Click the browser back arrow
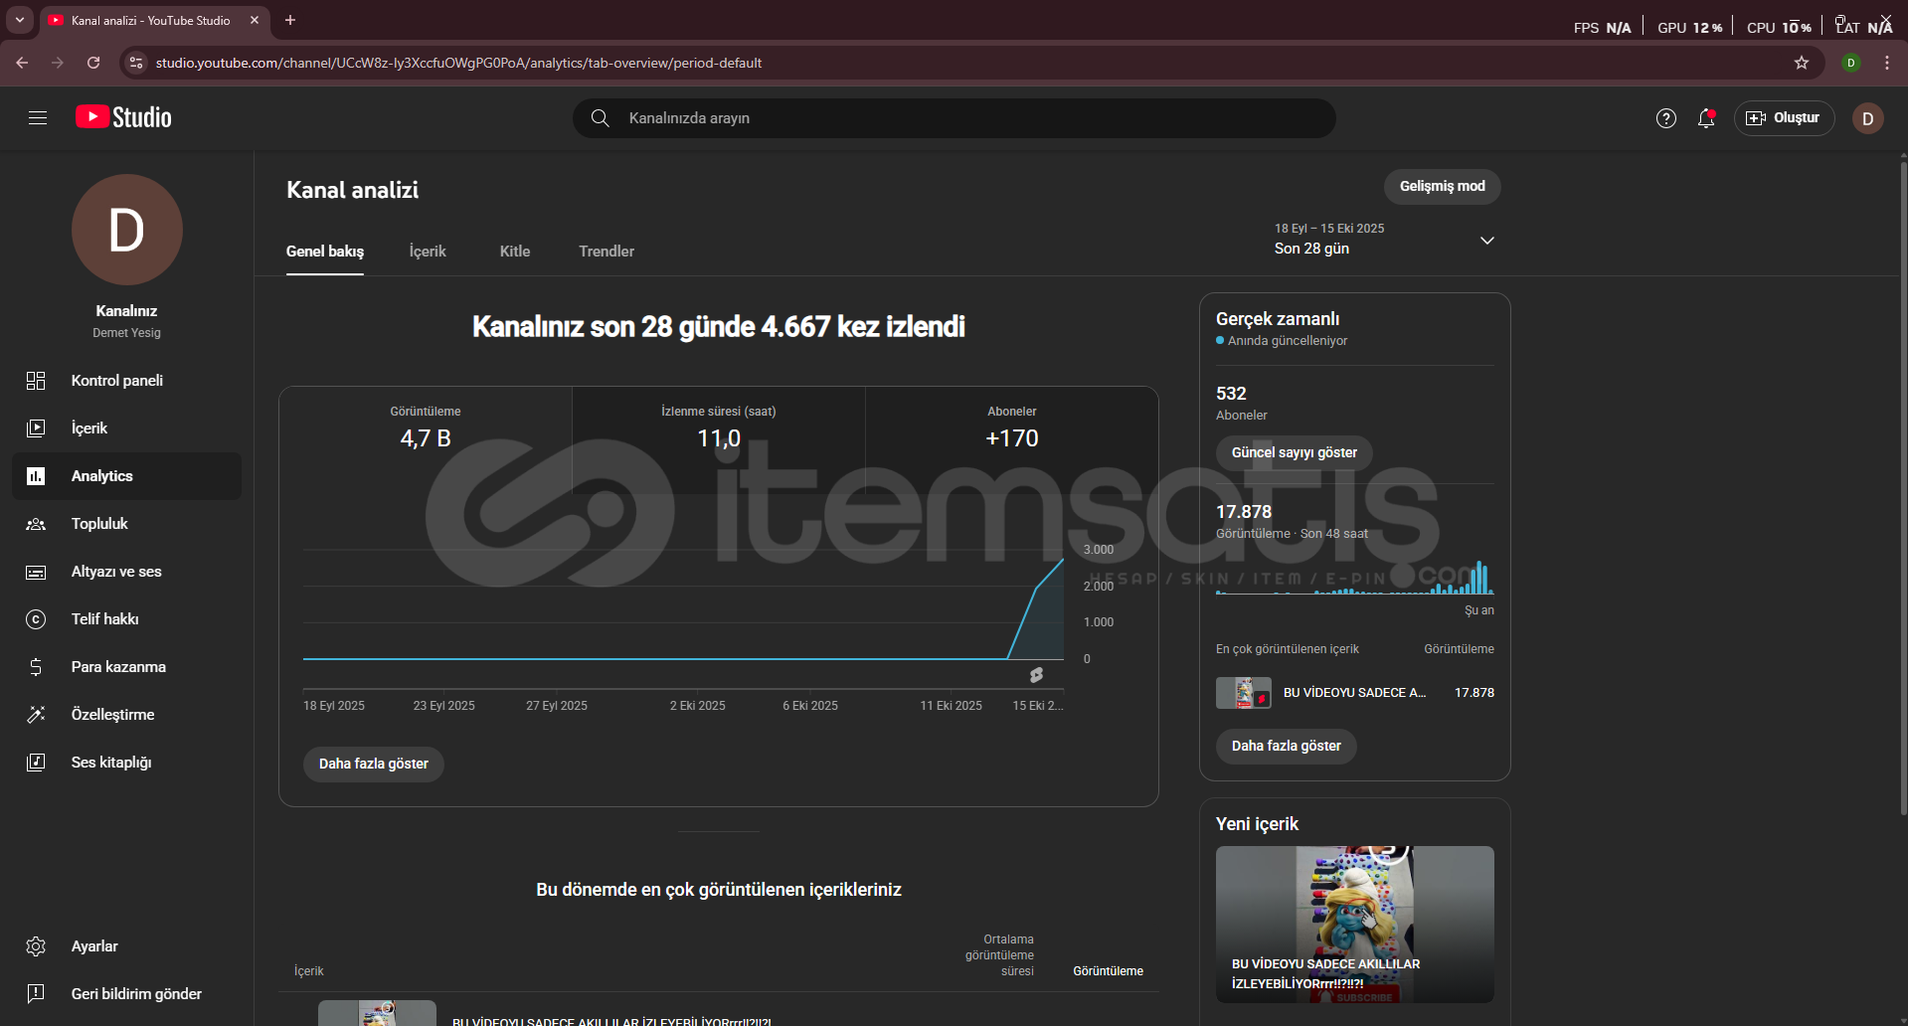1908x1026 pixels. coord(22,63)
